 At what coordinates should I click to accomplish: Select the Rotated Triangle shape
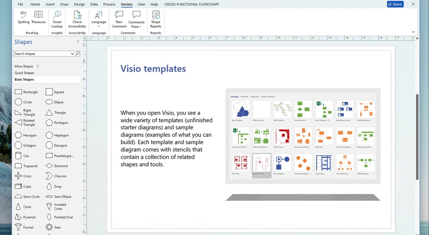click(x=25, y=122)
